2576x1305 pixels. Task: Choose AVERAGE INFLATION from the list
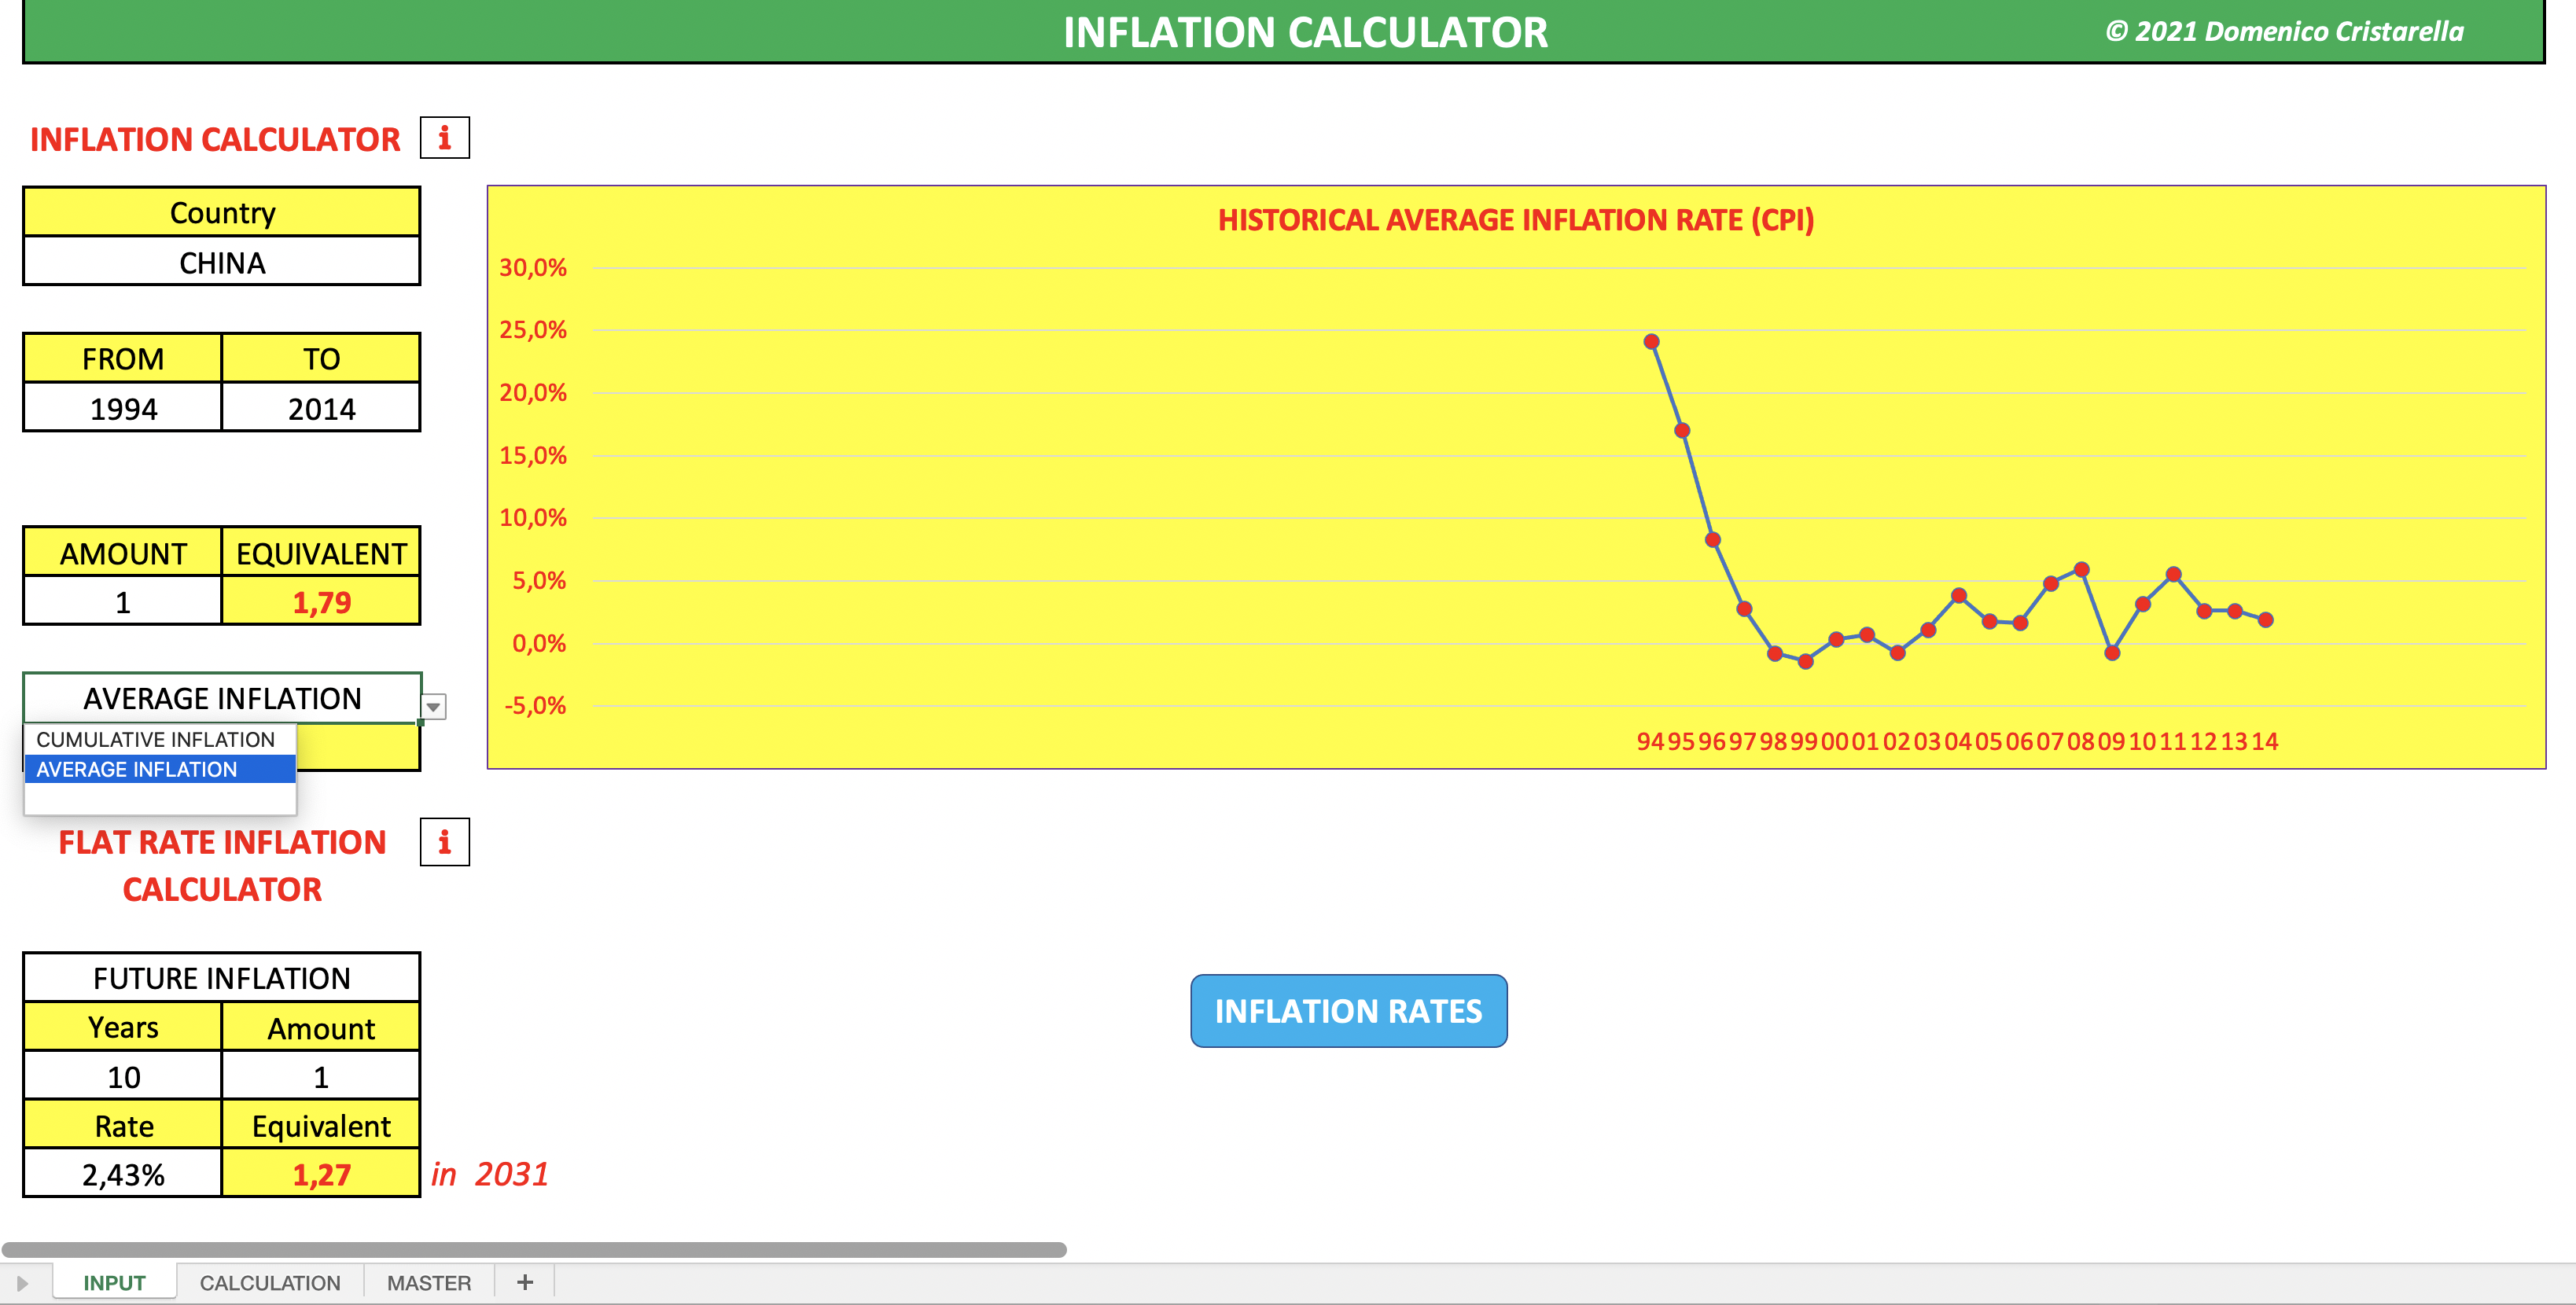(x=159, y=769)
